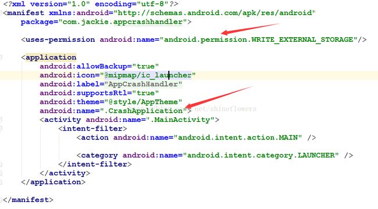Click the closing application tag
This screenshot has width=378, height=209.
(54, 182)
